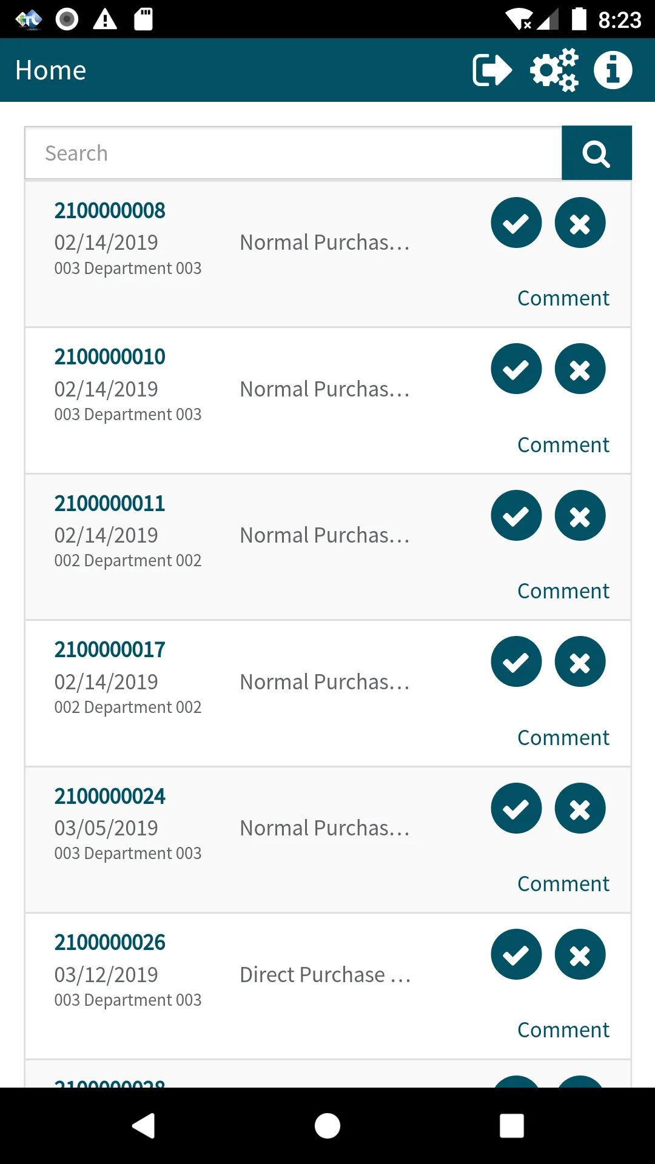Reject request 2100000017 with X icon
The height and width of the screenshot is (1164, 655).
pos(580,661)
